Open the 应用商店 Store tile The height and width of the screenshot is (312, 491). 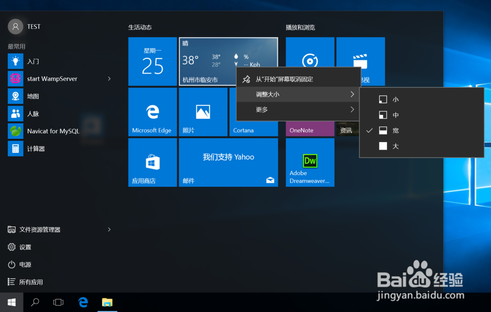pos(153,162)
